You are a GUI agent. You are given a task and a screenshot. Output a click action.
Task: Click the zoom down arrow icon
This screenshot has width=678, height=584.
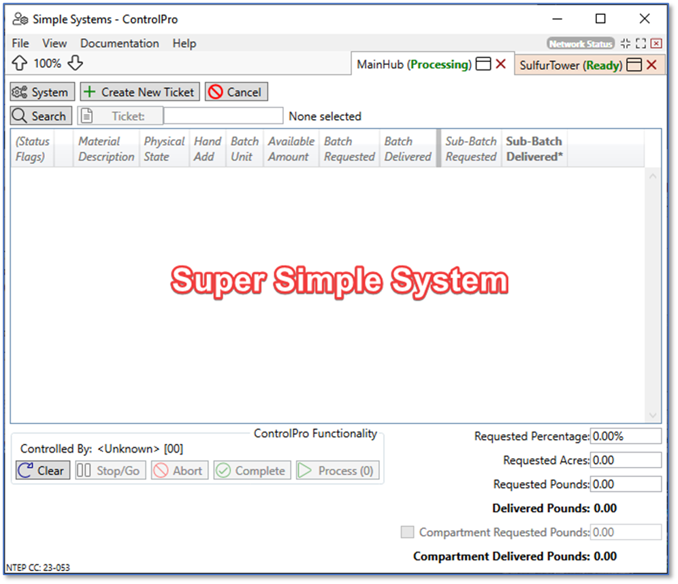(75, 63)
